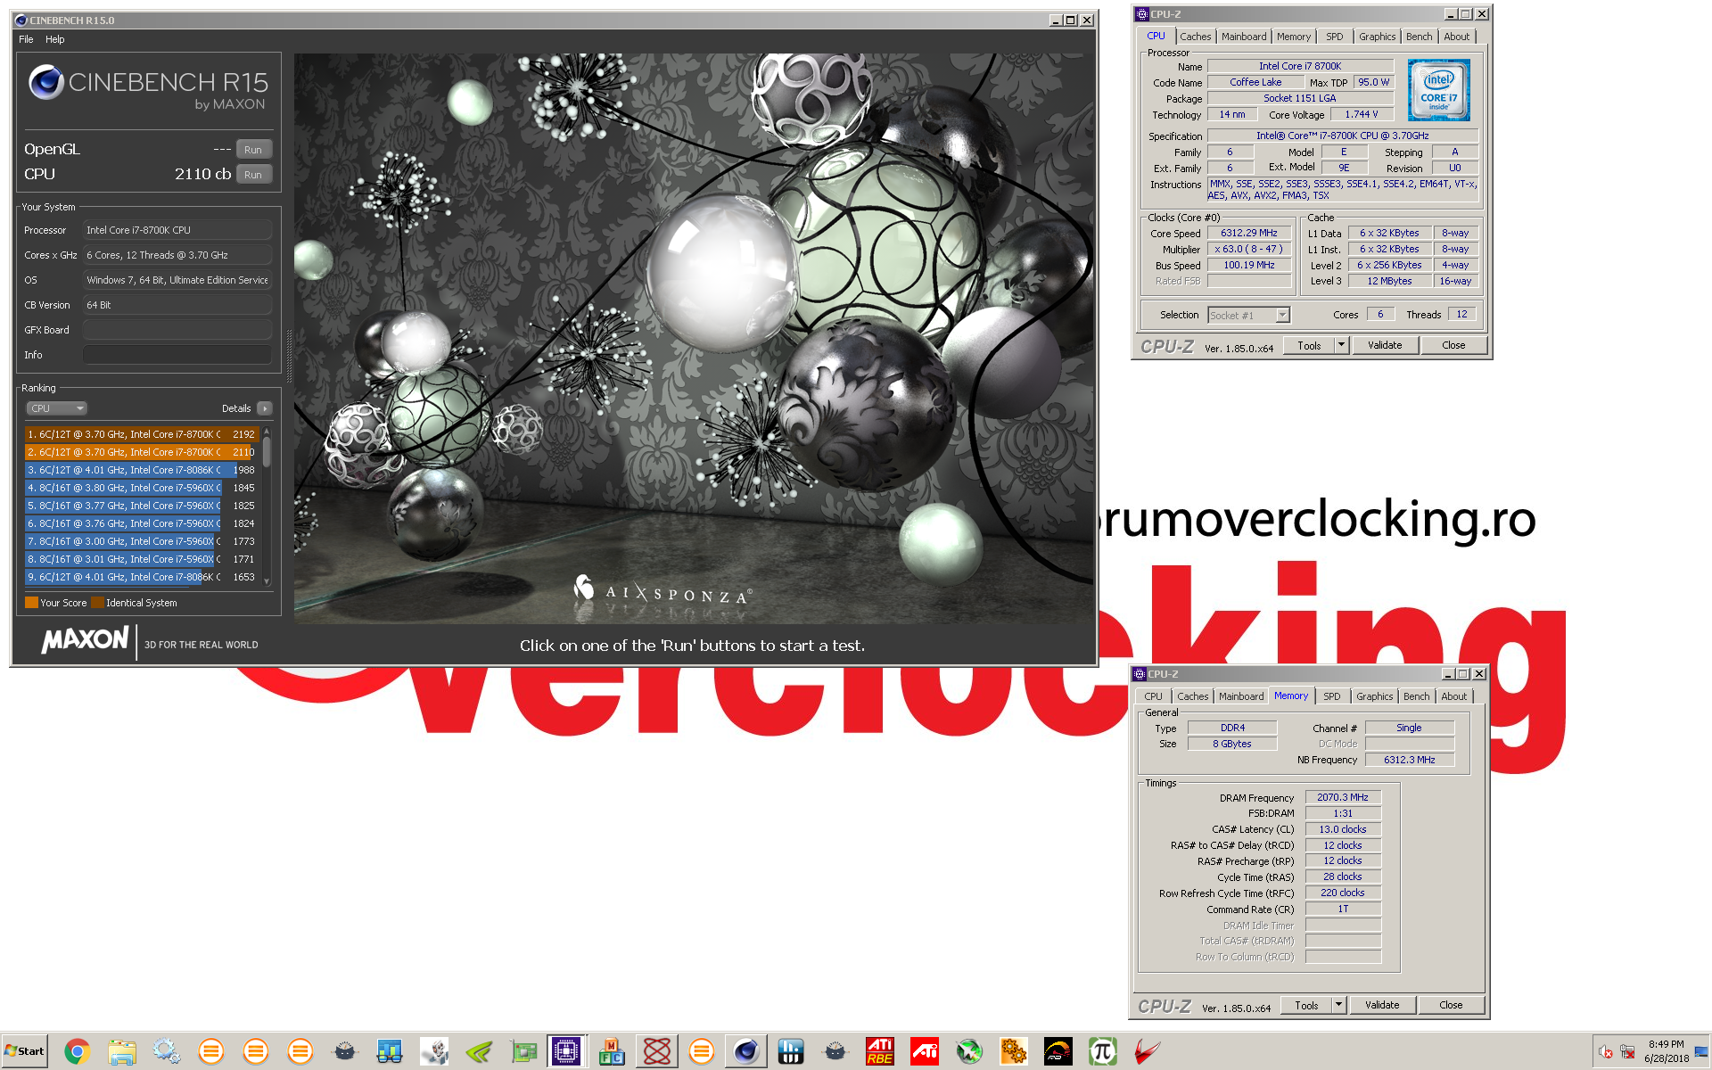1712x1070 pixels.
Task: Click the red ATI logo taskbar icon
Action: (x=924, y=1052)
